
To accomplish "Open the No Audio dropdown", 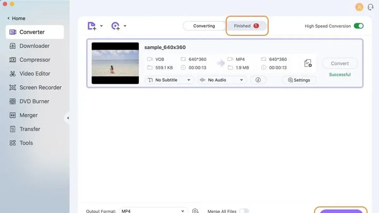I will 222,80.
